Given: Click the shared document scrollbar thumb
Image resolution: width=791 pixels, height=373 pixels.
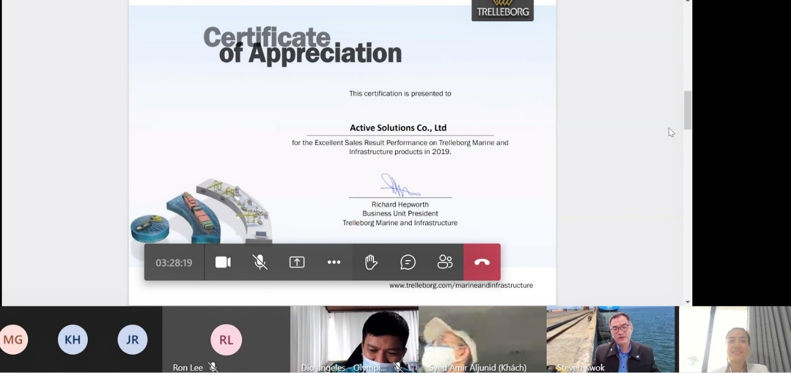Looking at the screenshot, I should [688, 110].
